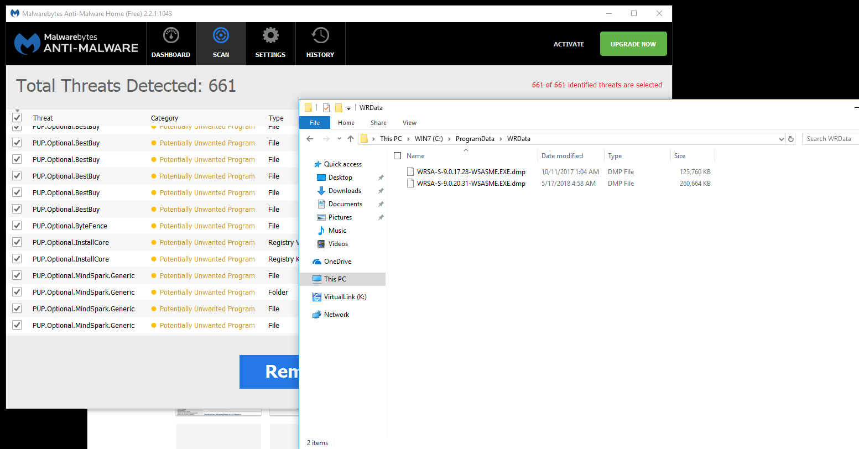Open the Desktop folder in Explorer sidebar

340,177
